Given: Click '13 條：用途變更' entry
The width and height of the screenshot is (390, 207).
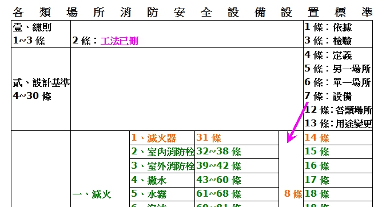Looking at the screenshot, I should (x=339, y=124).
